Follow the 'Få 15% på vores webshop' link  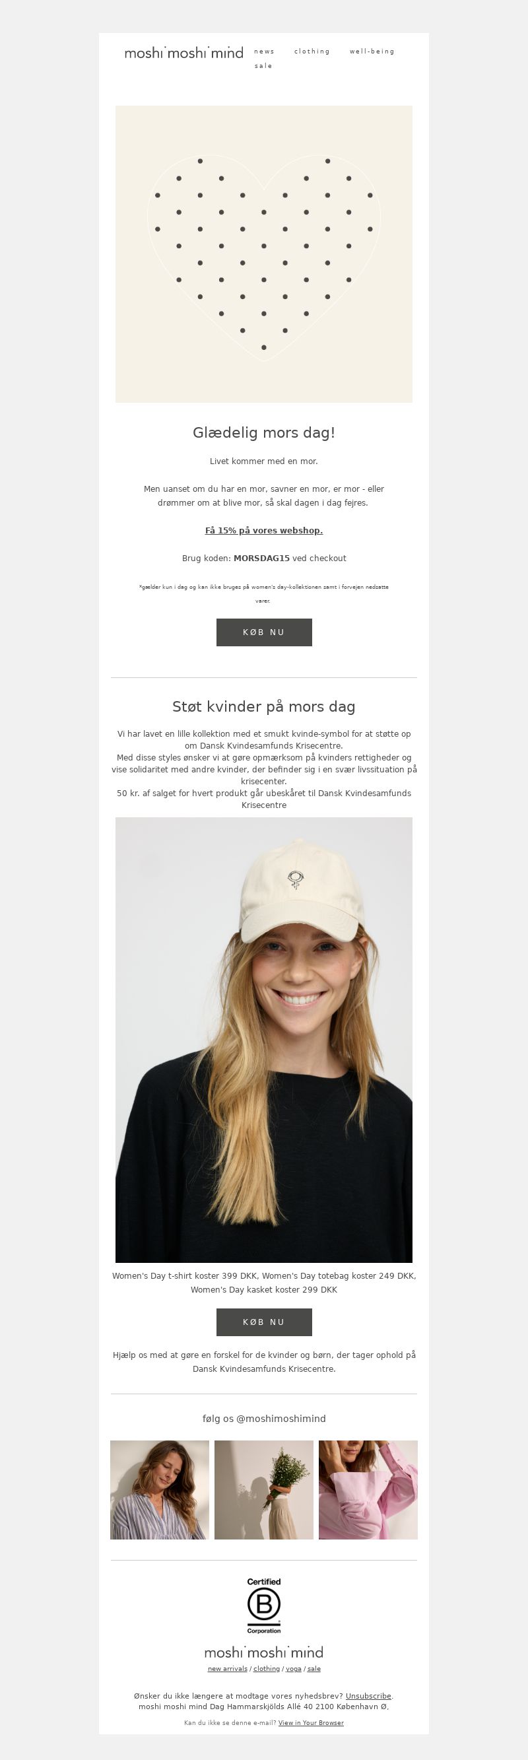coord(263,530)
